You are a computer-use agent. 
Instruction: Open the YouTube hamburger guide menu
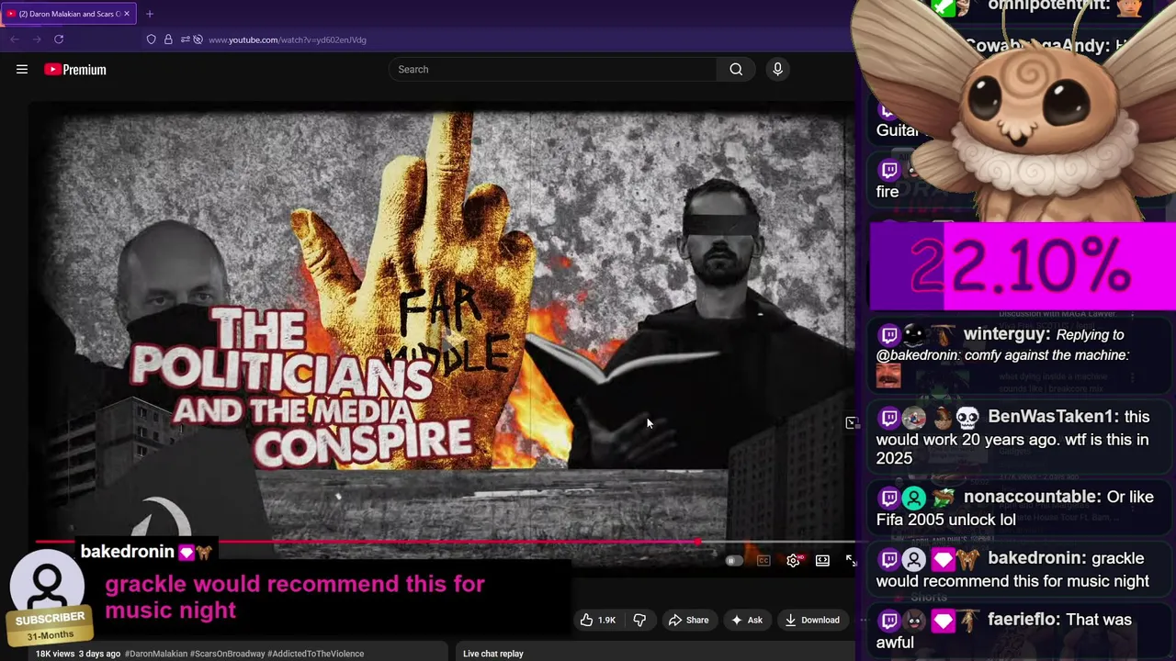(22, 69)
